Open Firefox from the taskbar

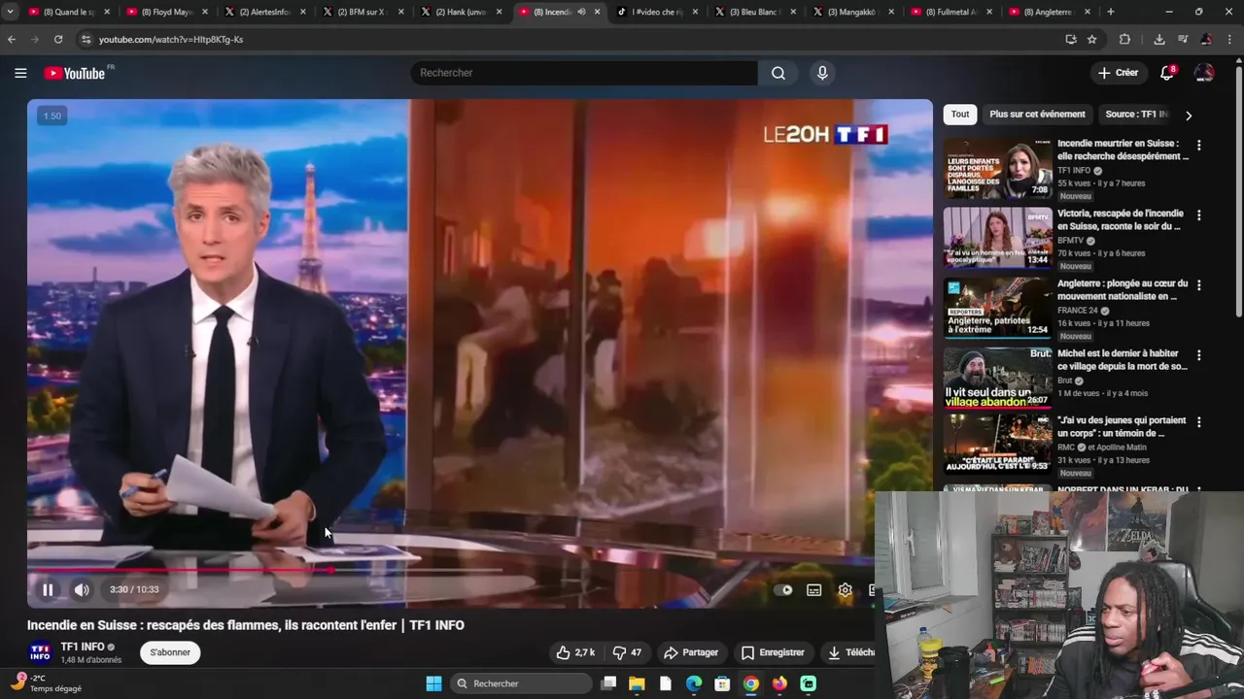click(779, 683)
